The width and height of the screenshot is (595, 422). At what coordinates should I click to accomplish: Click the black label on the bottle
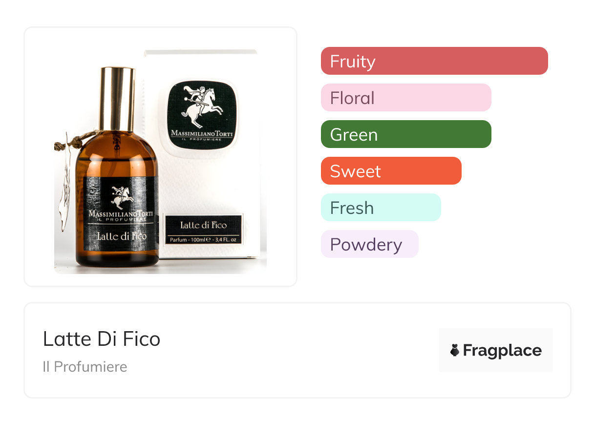pos(117,213)
